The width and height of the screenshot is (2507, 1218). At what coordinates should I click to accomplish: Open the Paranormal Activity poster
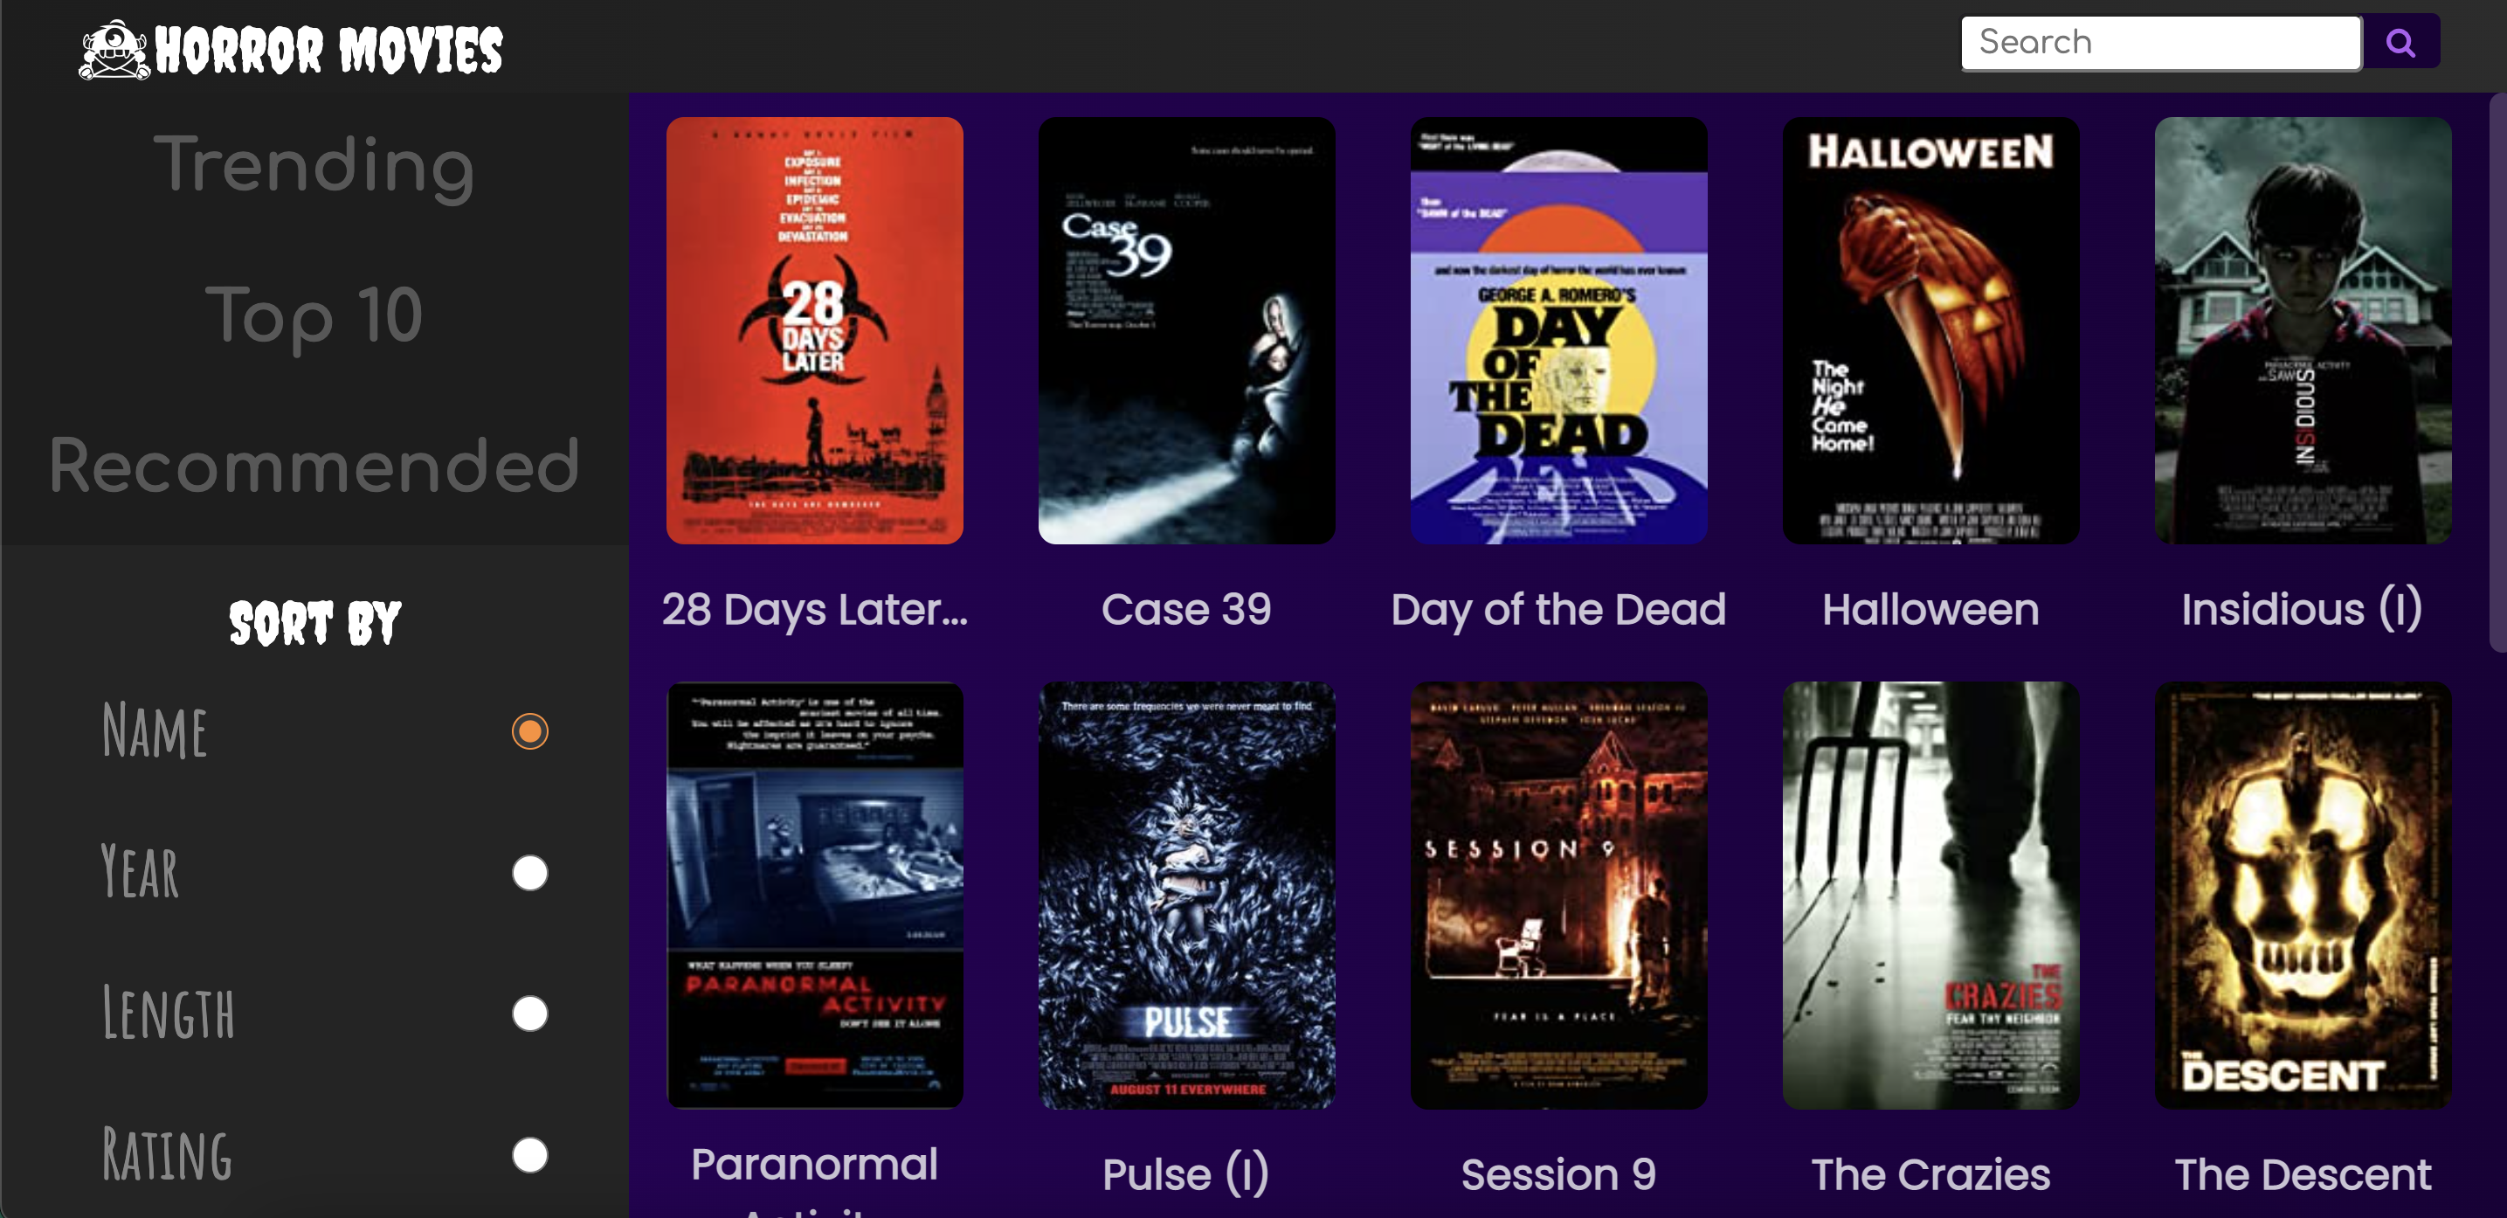click(815, 895)
